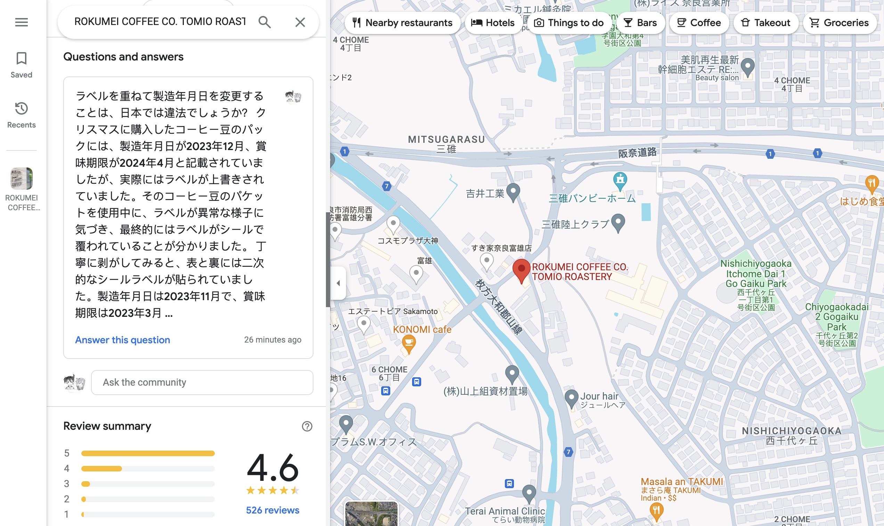The height and width of the screenshot is (526, 884).
Task: Click the search magnifier icon
Action: pos(264,22)
